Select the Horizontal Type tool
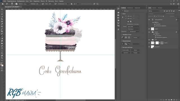This screenshot has width=180, height=101. coord(2,48)
